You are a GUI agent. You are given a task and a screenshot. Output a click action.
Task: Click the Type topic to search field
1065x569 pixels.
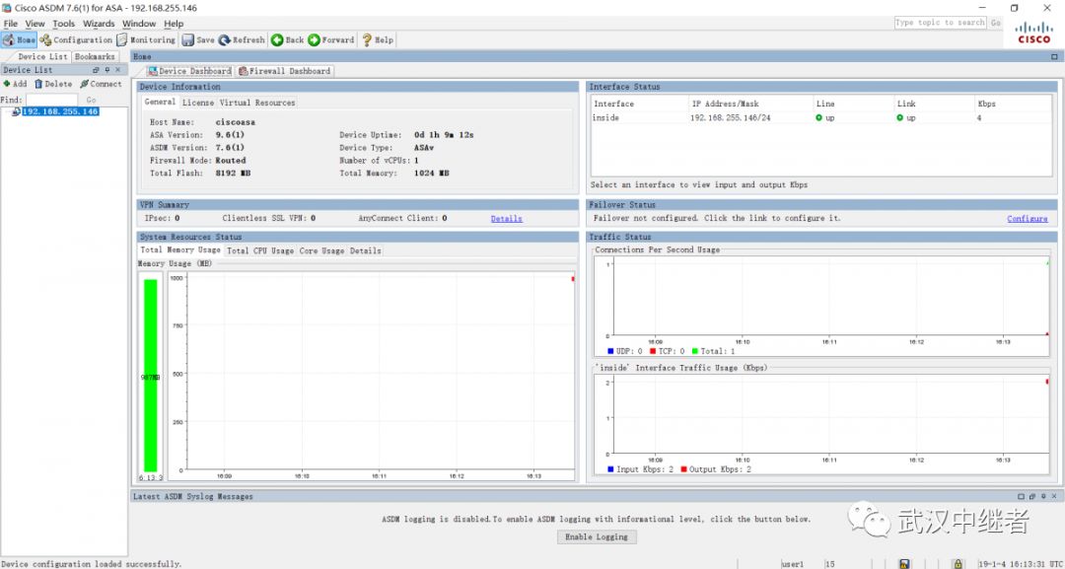(x=940, y=23)
